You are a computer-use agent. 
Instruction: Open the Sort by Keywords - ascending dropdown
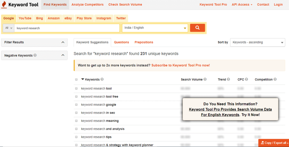click(257, 42)
